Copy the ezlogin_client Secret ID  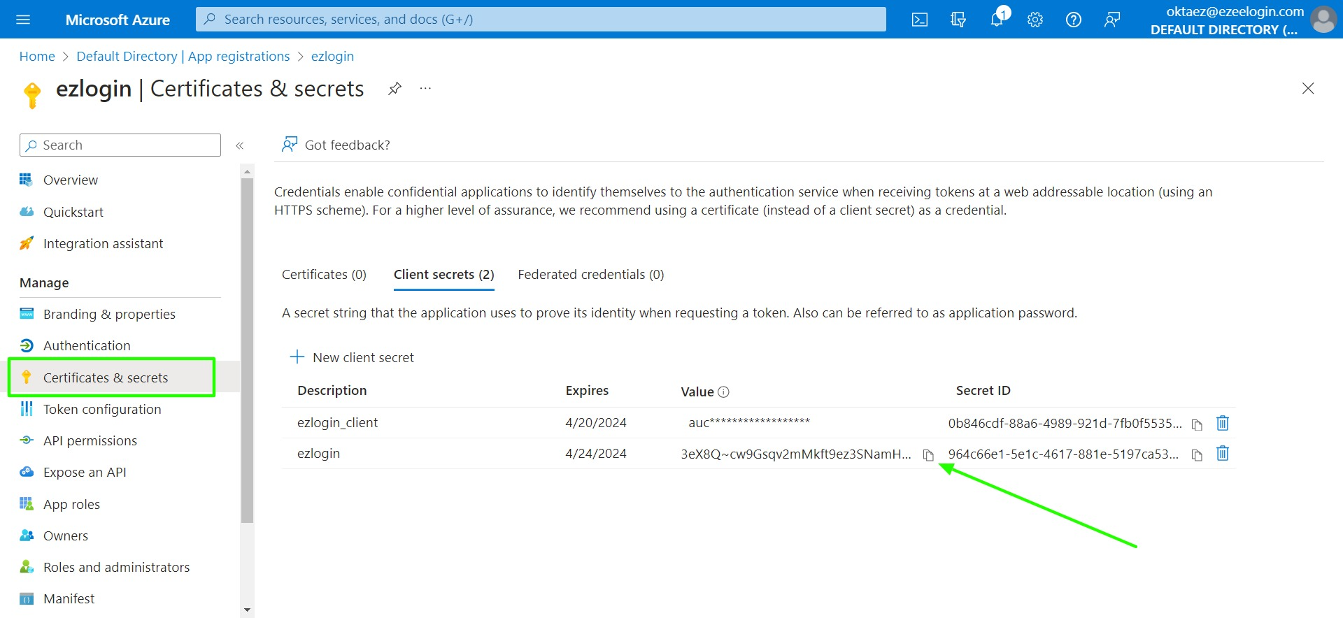click(x=1197, y=424)
